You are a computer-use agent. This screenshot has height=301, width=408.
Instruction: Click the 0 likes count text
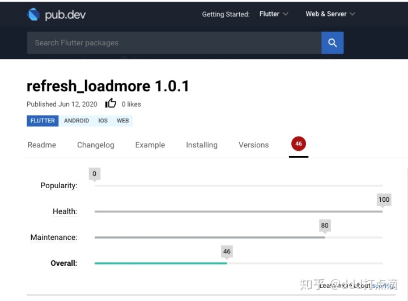click(131, 104)
